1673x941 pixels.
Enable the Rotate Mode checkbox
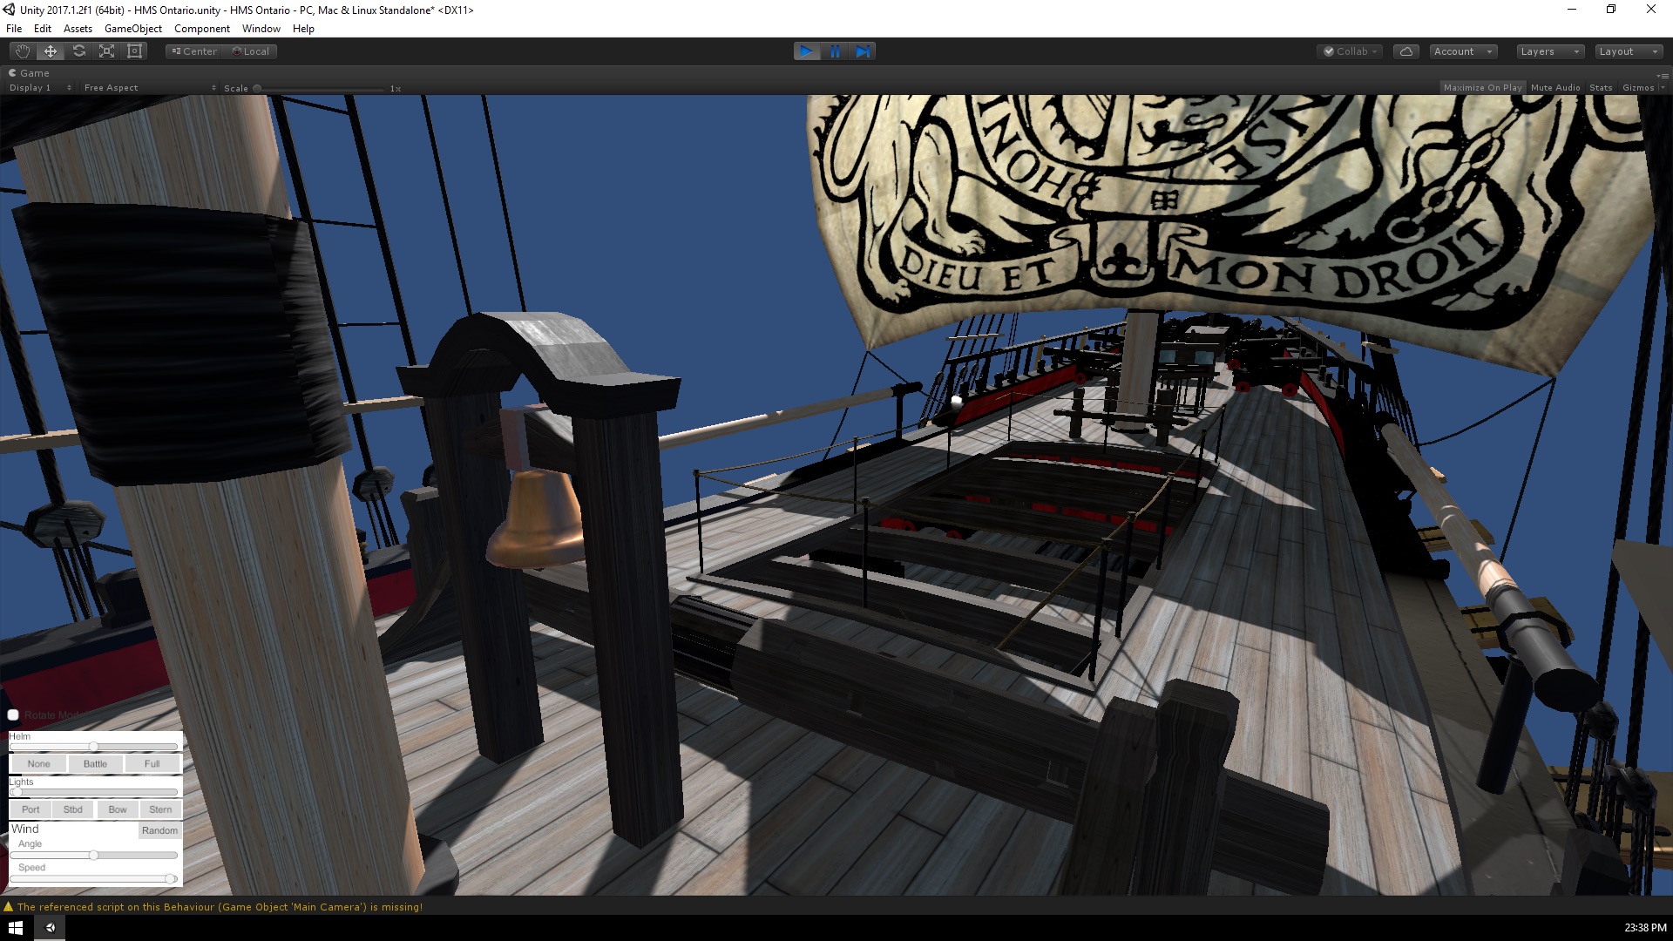pyautogui.click(x=13, y=715)
